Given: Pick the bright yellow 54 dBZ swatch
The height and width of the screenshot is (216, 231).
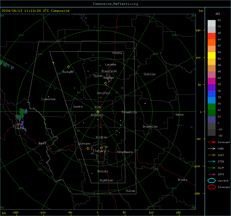Looking at the screenshot, I should pyautogui.click(x=211, y=55).
